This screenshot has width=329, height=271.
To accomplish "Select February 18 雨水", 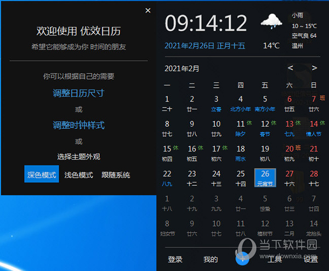I will click(x=241, y=154).
